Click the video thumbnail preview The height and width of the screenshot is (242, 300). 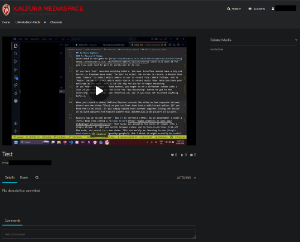pyautogui.click(x=99, y=90)
